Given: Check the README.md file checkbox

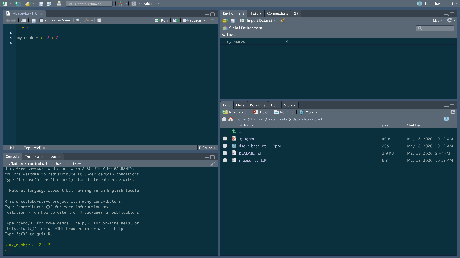Looking at the screenshot, I should click(x=225, y=153).
